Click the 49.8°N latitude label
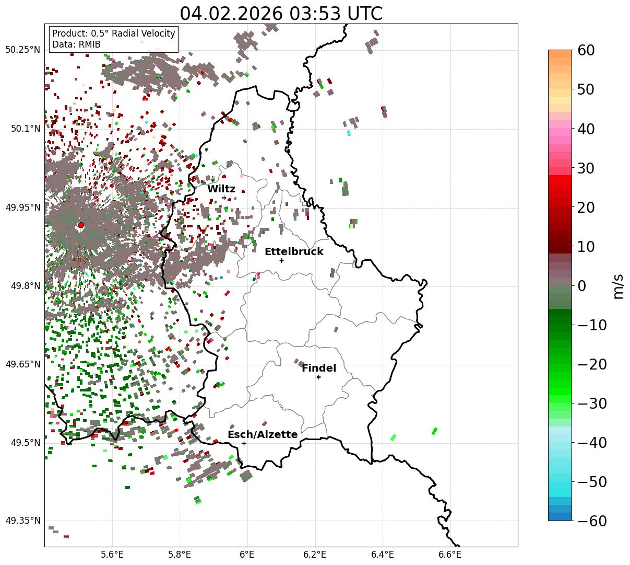The width and height of the screenshot is (630, 565). point(26,286)
